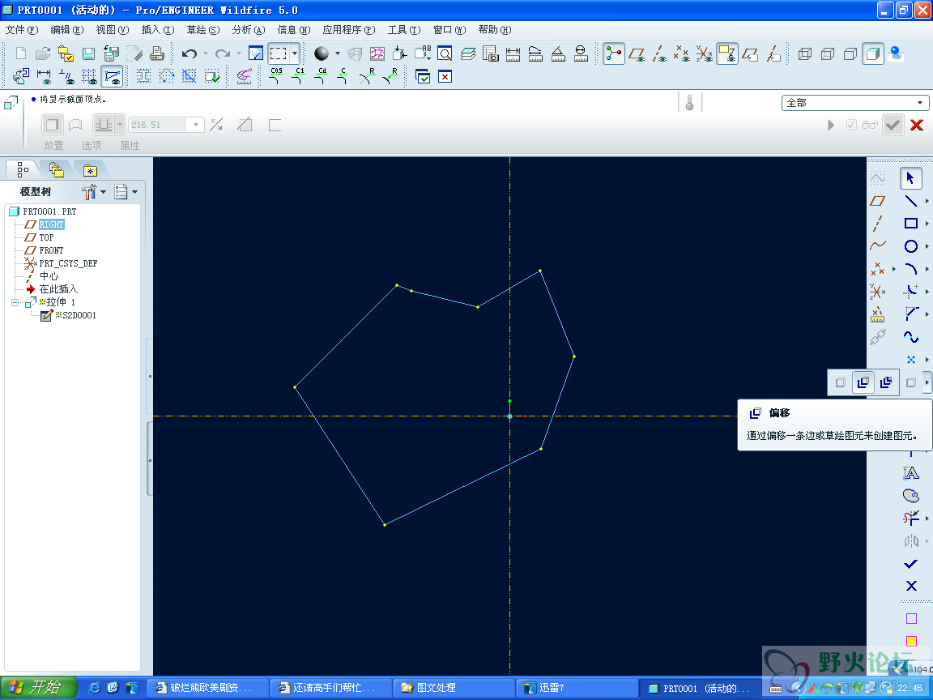The height and width of the screenshot is (700, 933).
Task: Accept sketch with blue checkmark
Action: coord(910,563)
